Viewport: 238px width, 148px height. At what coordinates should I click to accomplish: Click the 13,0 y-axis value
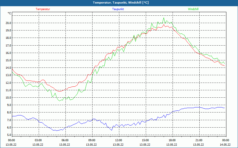[8, 75]
